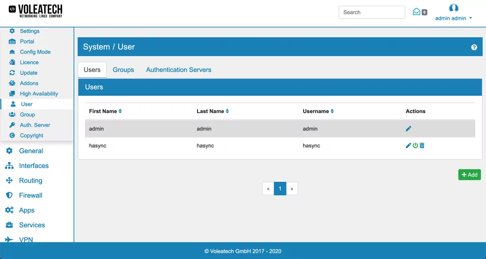Click the Firewall shield icon
The height and width of the screenshot is (259, 486).
point(10,195)
